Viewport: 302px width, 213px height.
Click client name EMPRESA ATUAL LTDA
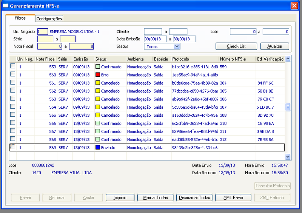pyautogui.click(x=71, y=173)
